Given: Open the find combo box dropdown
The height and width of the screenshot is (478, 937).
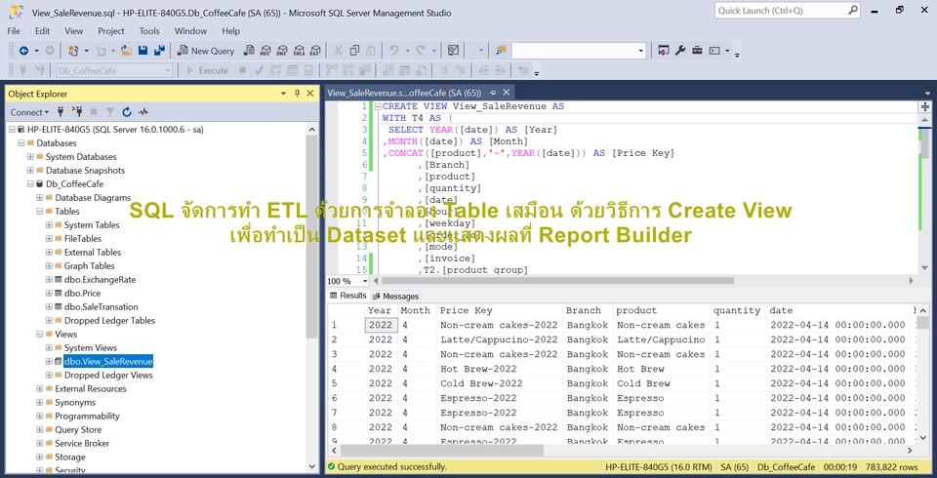Looking at the screenshot, I should coord(641,51).
